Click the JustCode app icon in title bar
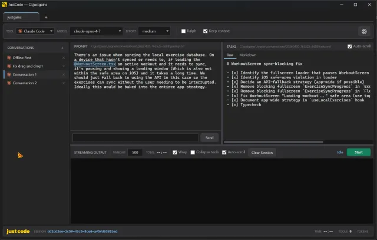The image size is (377, 240). [x=4, y=5]
